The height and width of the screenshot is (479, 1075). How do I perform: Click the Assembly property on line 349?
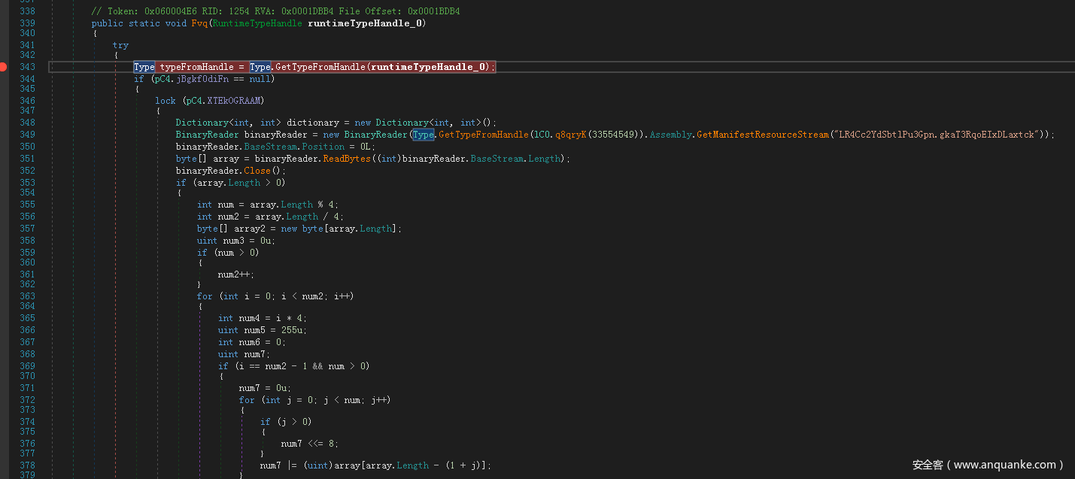pyautogui.click(x=672, y=135)
